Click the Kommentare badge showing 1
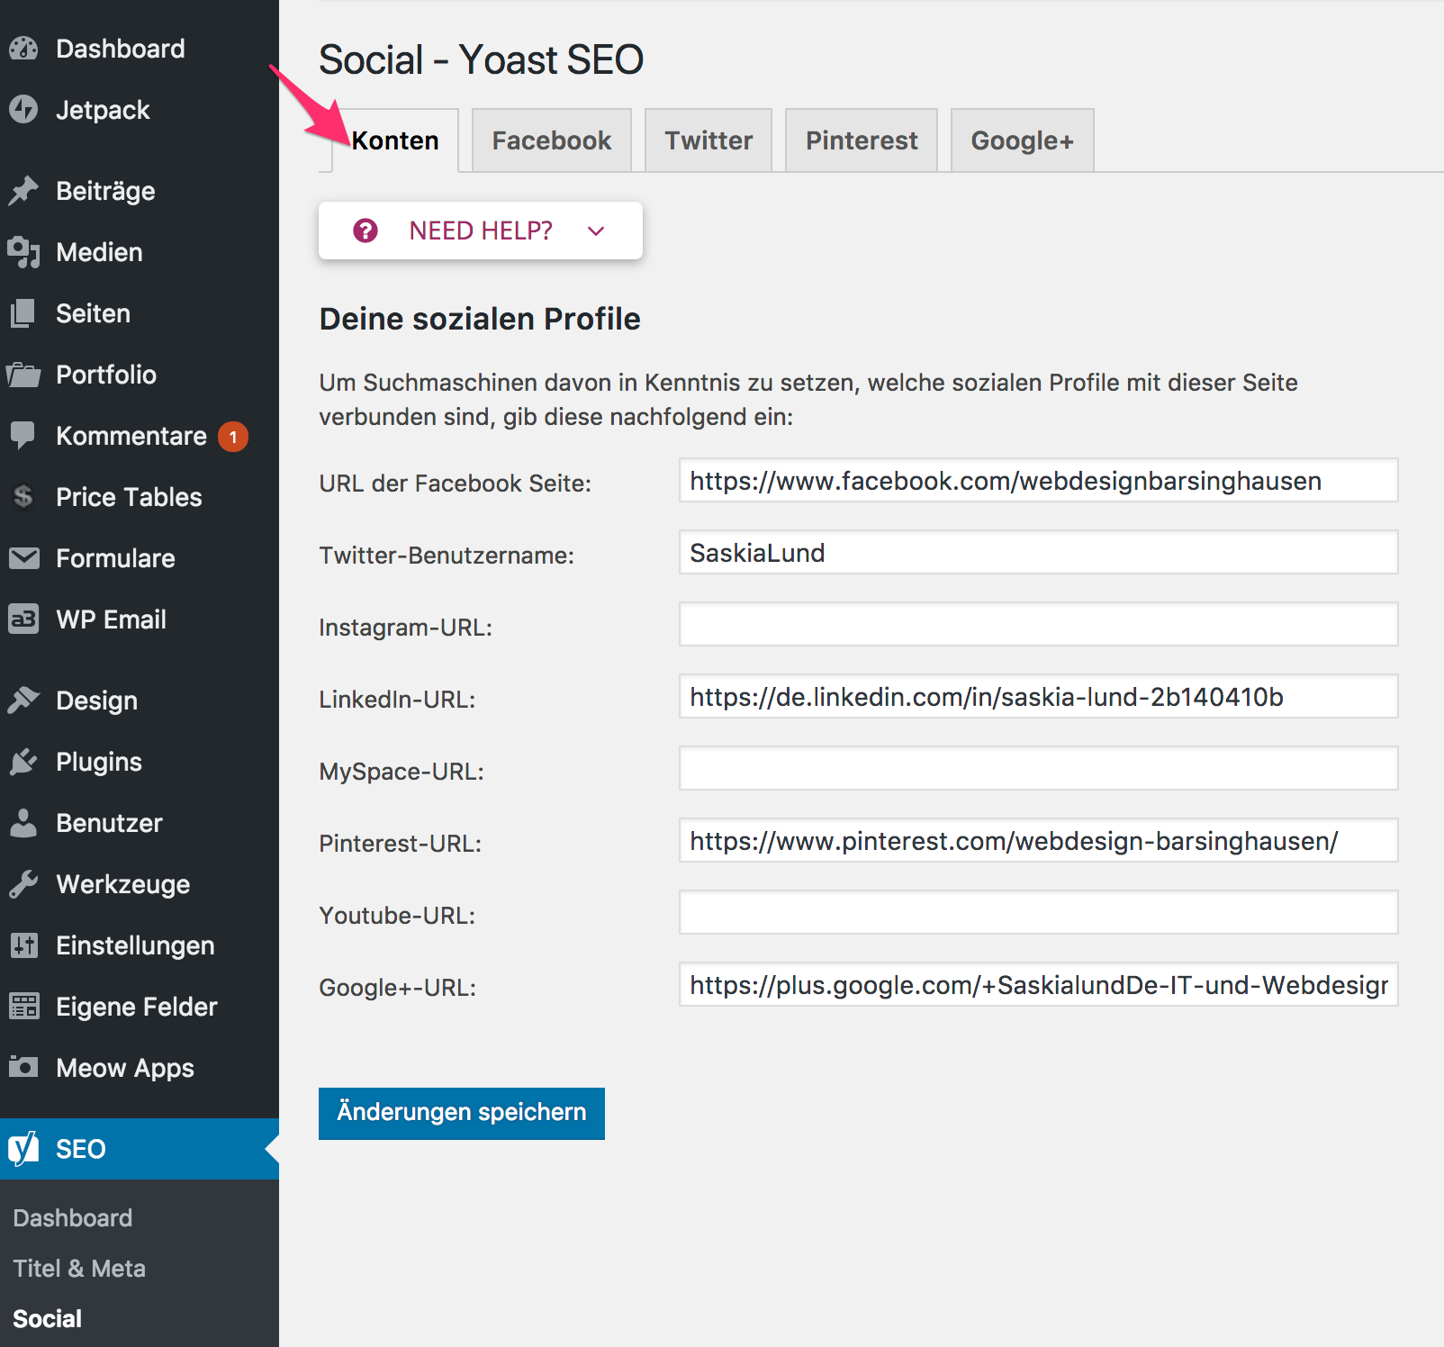 (x=233, y=437)
